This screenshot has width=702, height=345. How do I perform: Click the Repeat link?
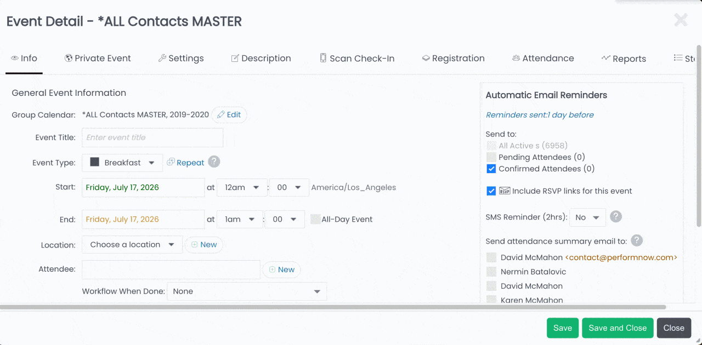pyautogui.click(x=185, y=163)
